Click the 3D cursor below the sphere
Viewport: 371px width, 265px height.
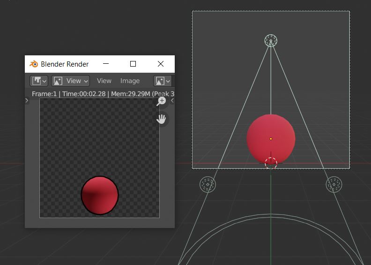click(x=271, y=163)
